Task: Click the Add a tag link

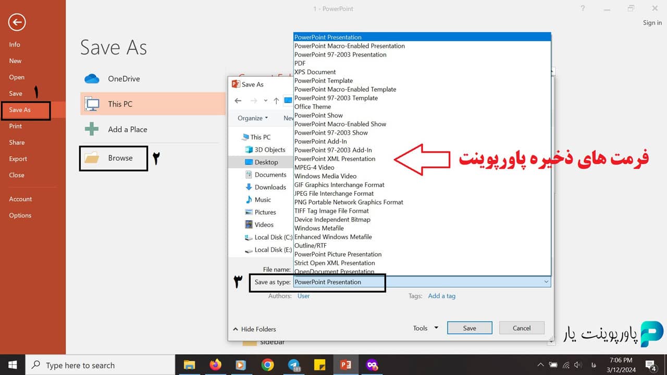Action: (441, 296)
